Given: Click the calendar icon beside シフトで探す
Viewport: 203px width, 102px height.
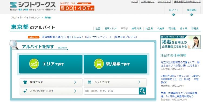Looking at the screenshot, I should click(x=89, y=82).
